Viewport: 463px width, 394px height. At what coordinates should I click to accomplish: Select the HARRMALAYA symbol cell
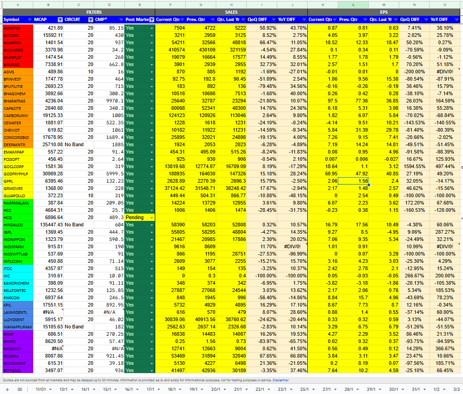18,203
